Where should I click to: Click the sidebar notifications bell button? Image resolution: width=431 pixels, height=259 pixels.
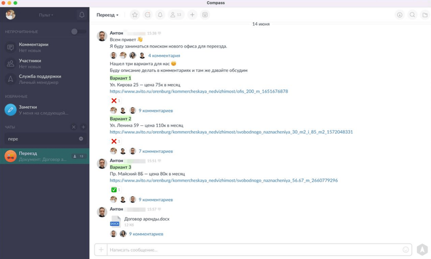(82, 15)
